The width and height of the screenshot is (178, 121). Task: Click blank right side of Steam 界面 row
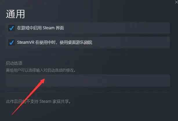coord(117,28)
